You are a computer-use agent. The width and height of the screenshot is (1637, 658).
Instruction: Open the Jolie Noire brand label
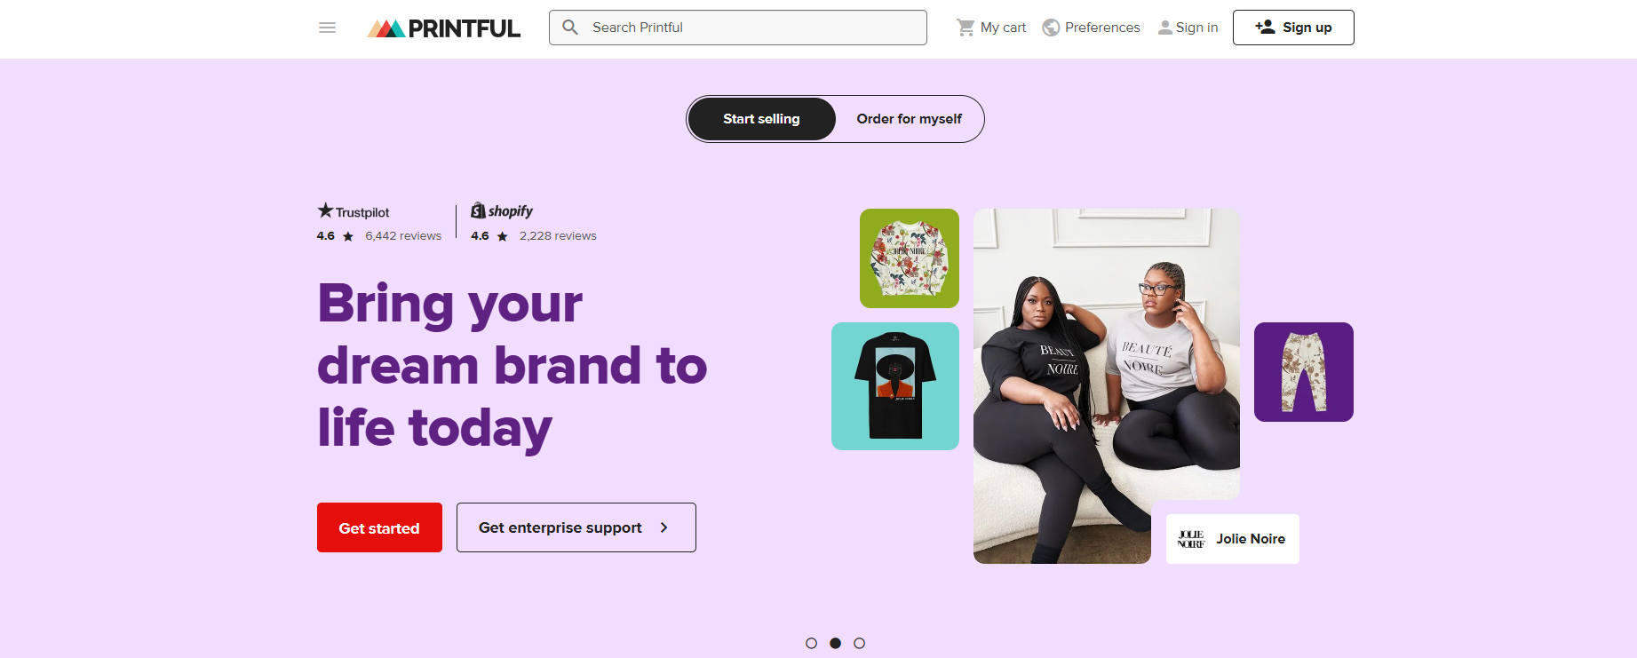1233,539
